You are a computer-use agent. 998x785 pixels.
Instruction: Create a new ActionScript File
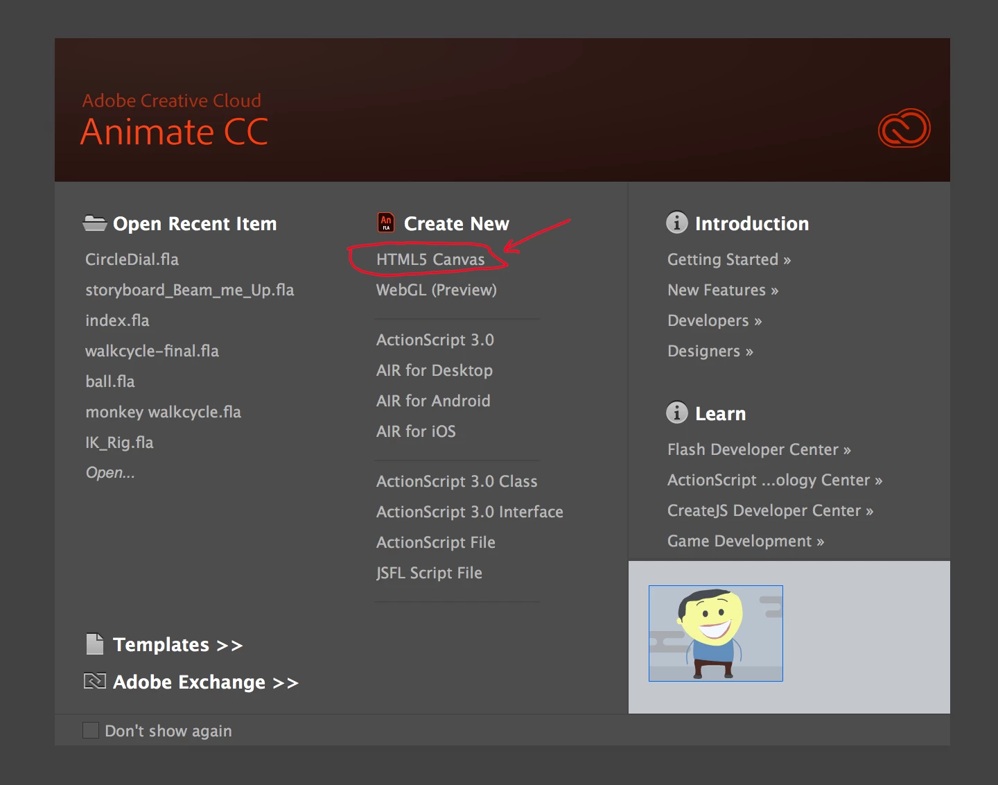point(436,542)
